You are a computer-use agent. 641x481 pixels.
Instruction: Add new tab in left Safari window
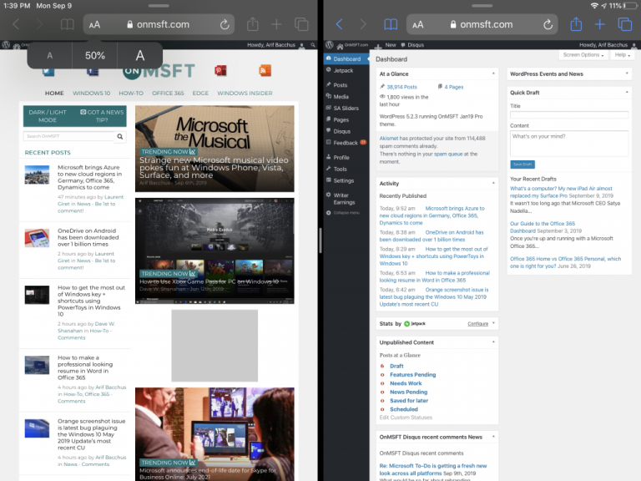pos(276,24)
